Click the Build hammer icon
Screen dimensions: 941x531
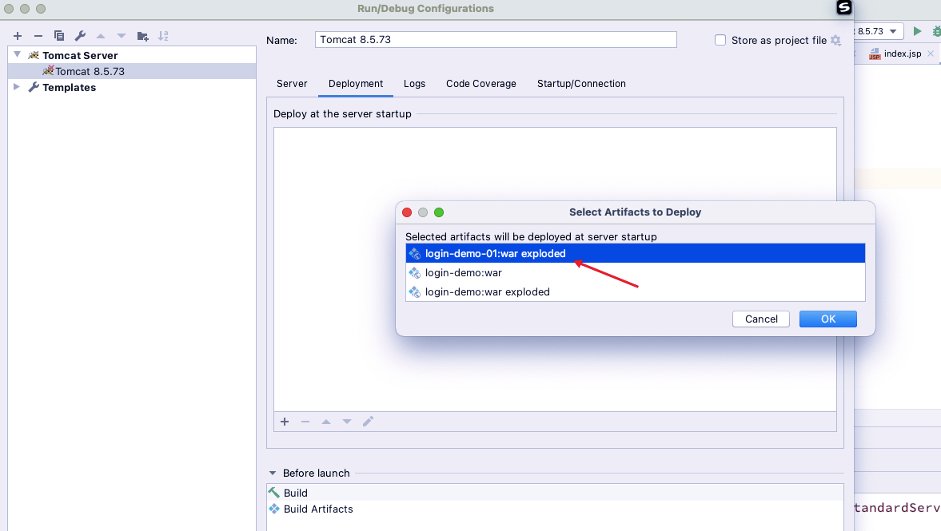coord(274,493)
